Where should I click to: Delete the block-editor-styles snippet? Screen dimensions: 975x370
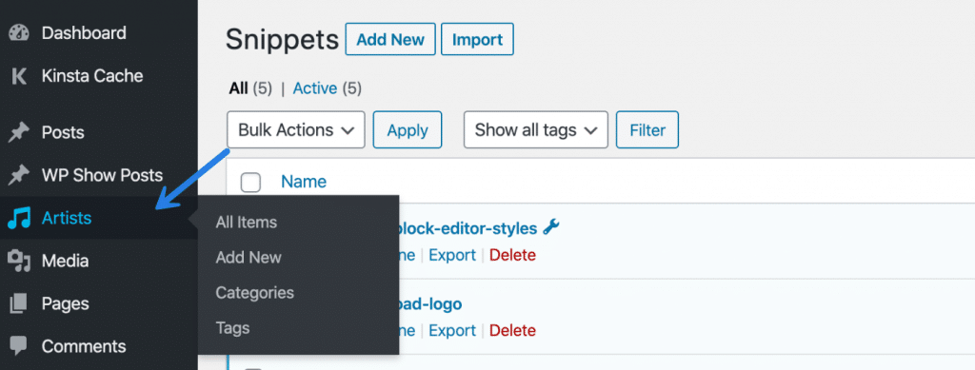click(x=512, y=255)
